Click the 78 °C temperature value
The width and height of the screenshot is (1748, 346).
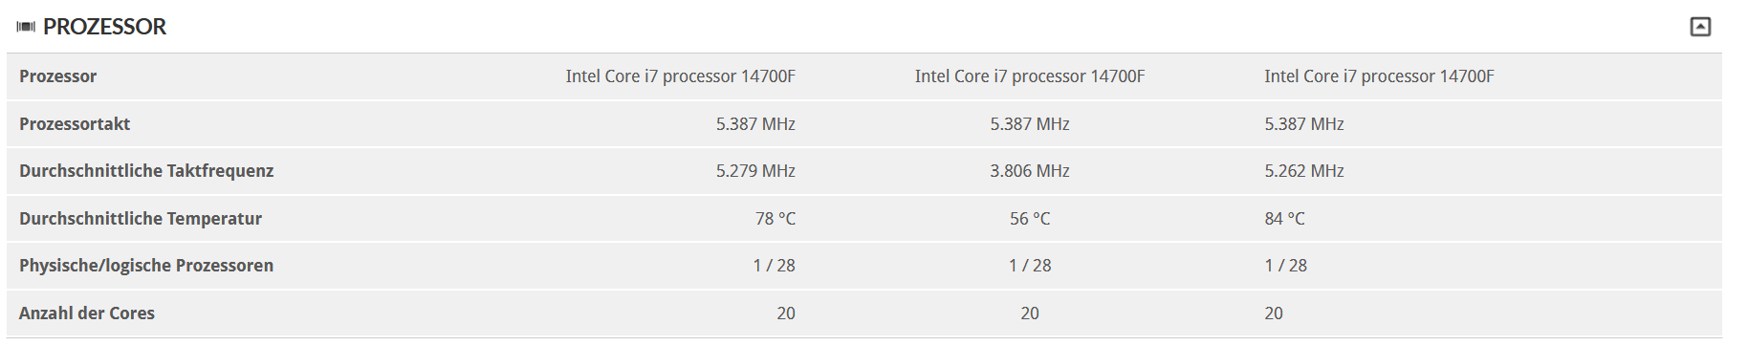[x=776, y=219]
